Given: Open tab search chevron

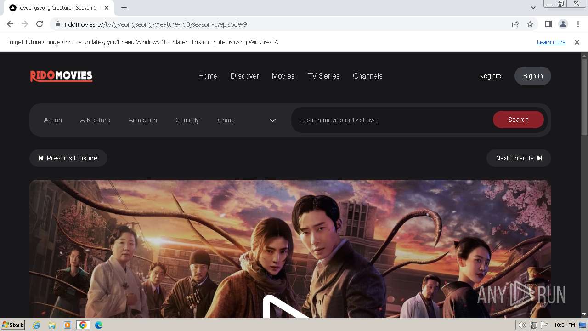Looking at the screenshot, I should pos(533,8).
